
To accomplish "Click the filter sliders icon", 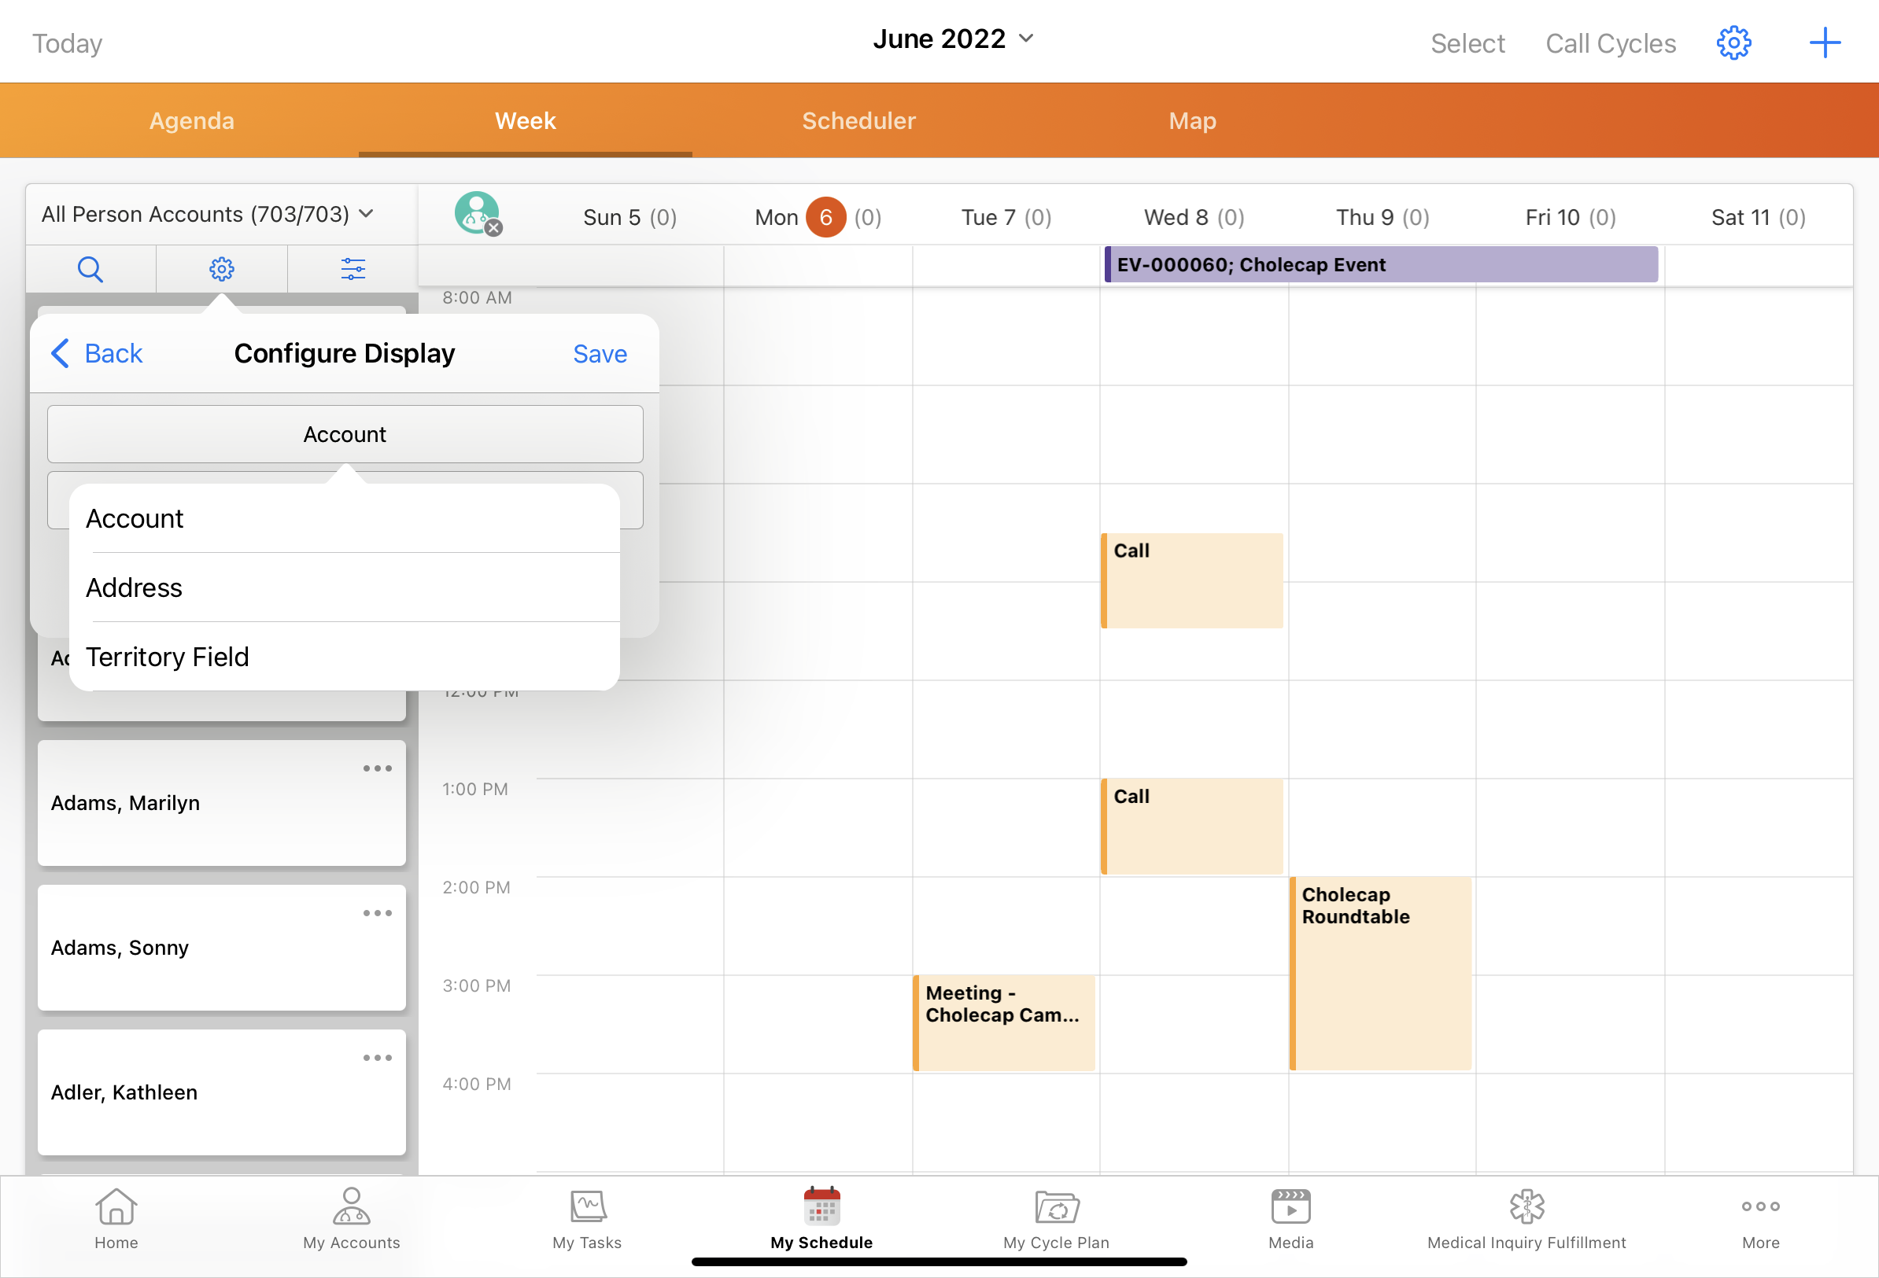I will tap(353, 268).
